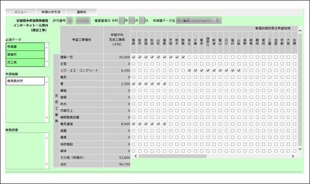Click the 20,000 value for 建築一式
The height and width of the screenshot is (184, 310).
tap(125, 57)
